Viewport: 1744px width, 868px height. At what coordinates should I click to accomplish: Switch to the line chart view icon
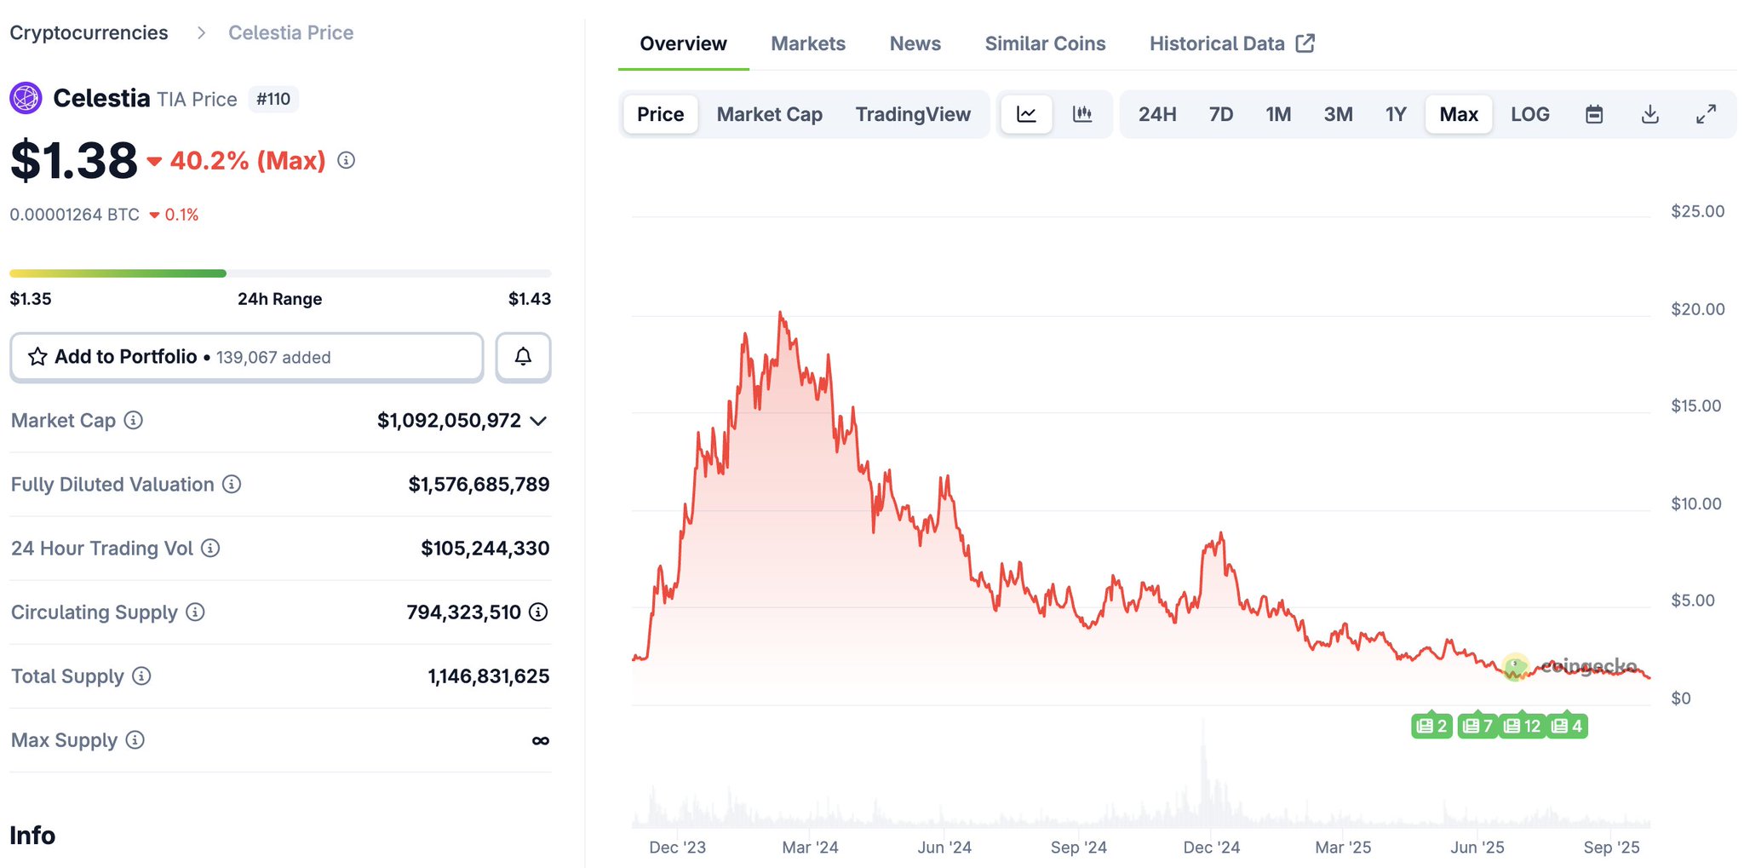click(1026, 114)
